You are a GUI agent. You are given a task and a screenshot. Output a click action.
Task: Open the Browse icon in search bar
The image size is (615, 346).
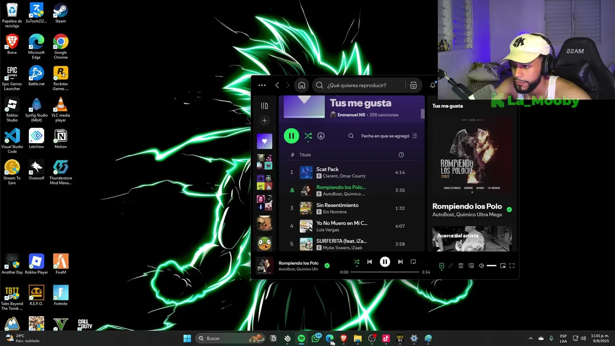413,85
